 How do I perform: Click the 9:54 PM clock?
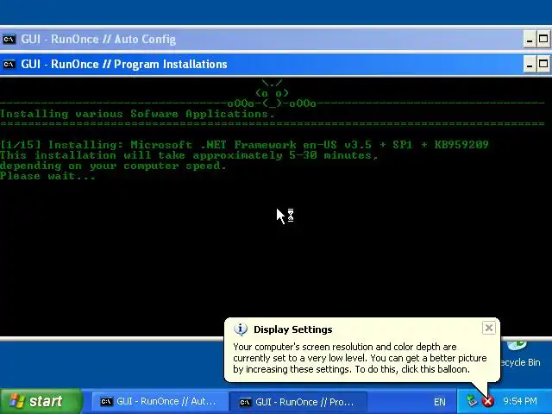point(519,401)
